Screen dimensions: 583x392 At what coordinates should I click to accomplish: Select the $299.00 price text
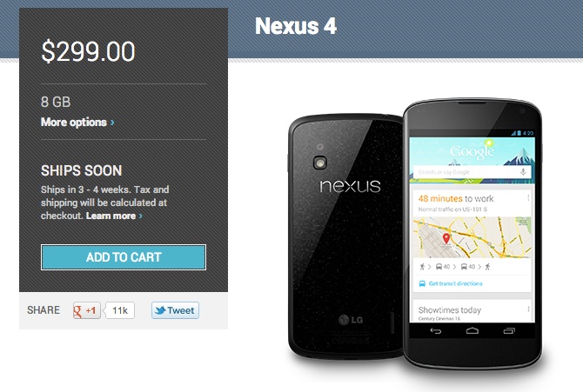pos(88,51)
